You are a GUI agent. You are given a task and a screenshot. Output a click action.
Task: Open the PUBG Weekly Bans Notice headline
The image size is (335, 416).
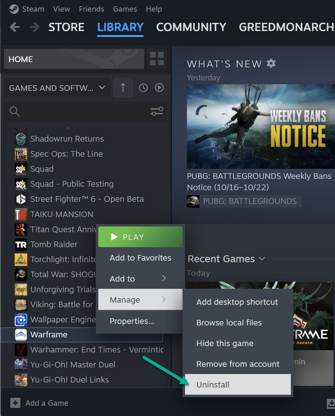(x=259, y=182)
